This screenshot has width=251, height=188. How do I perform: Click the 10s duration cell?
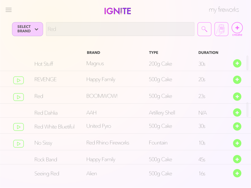[x=202, y=143]
